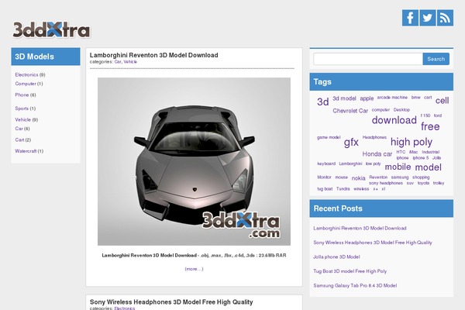Screen dimensions: 465x310
Task: Select the 'Industrial' tag
Action: (x=431, y=152)
